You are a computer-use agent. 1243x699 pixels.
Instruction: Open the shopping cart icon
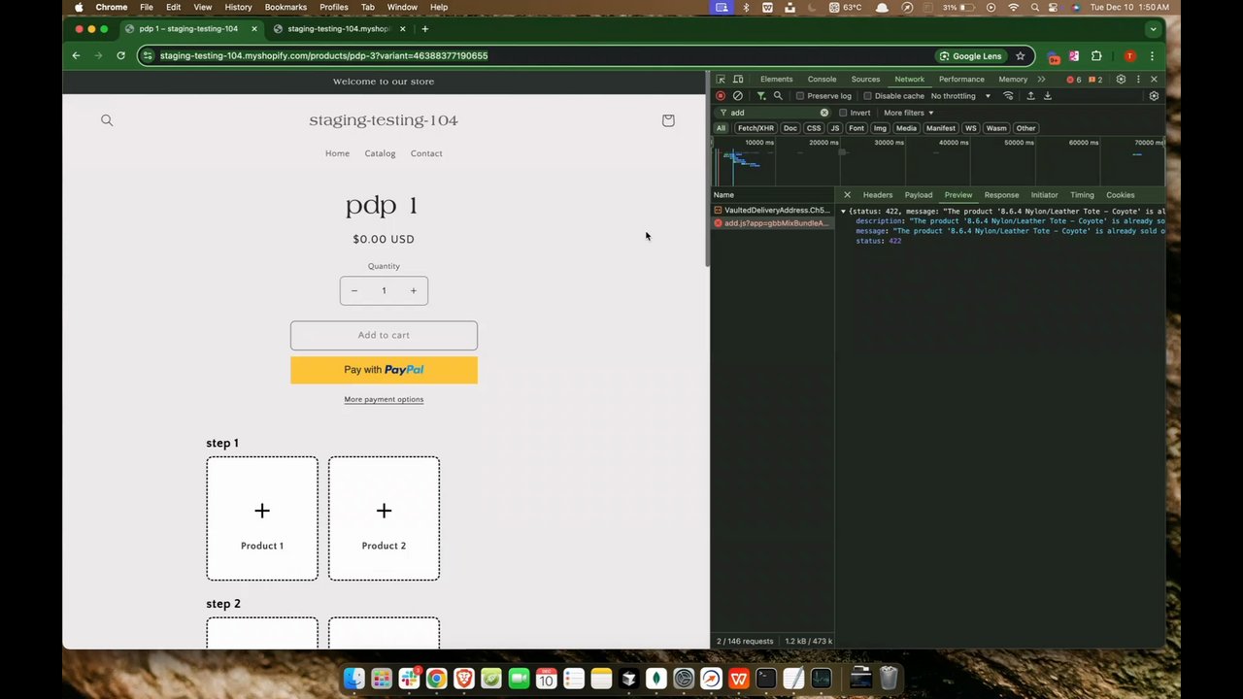[668, 120]
